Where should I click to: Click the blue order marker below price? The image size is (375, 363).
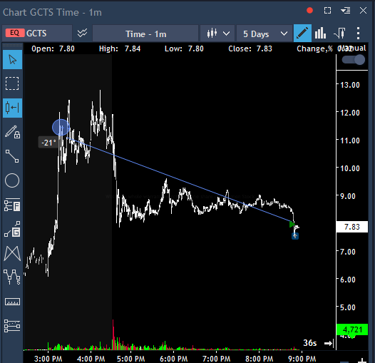click(x=295, y=236)
